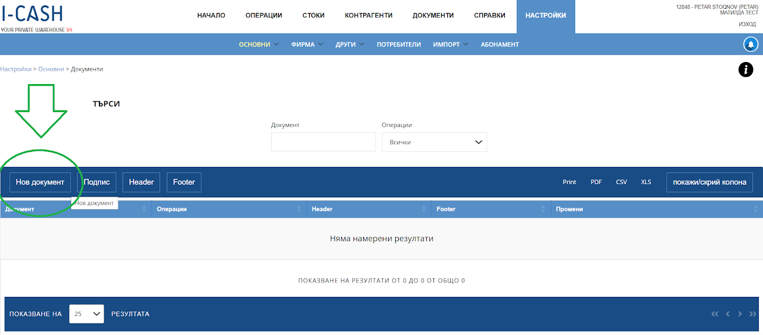The height and width of the screenshot is (335, 763).
Task: Click the Footer button in toolbar
Action: [x=184, y=182]
